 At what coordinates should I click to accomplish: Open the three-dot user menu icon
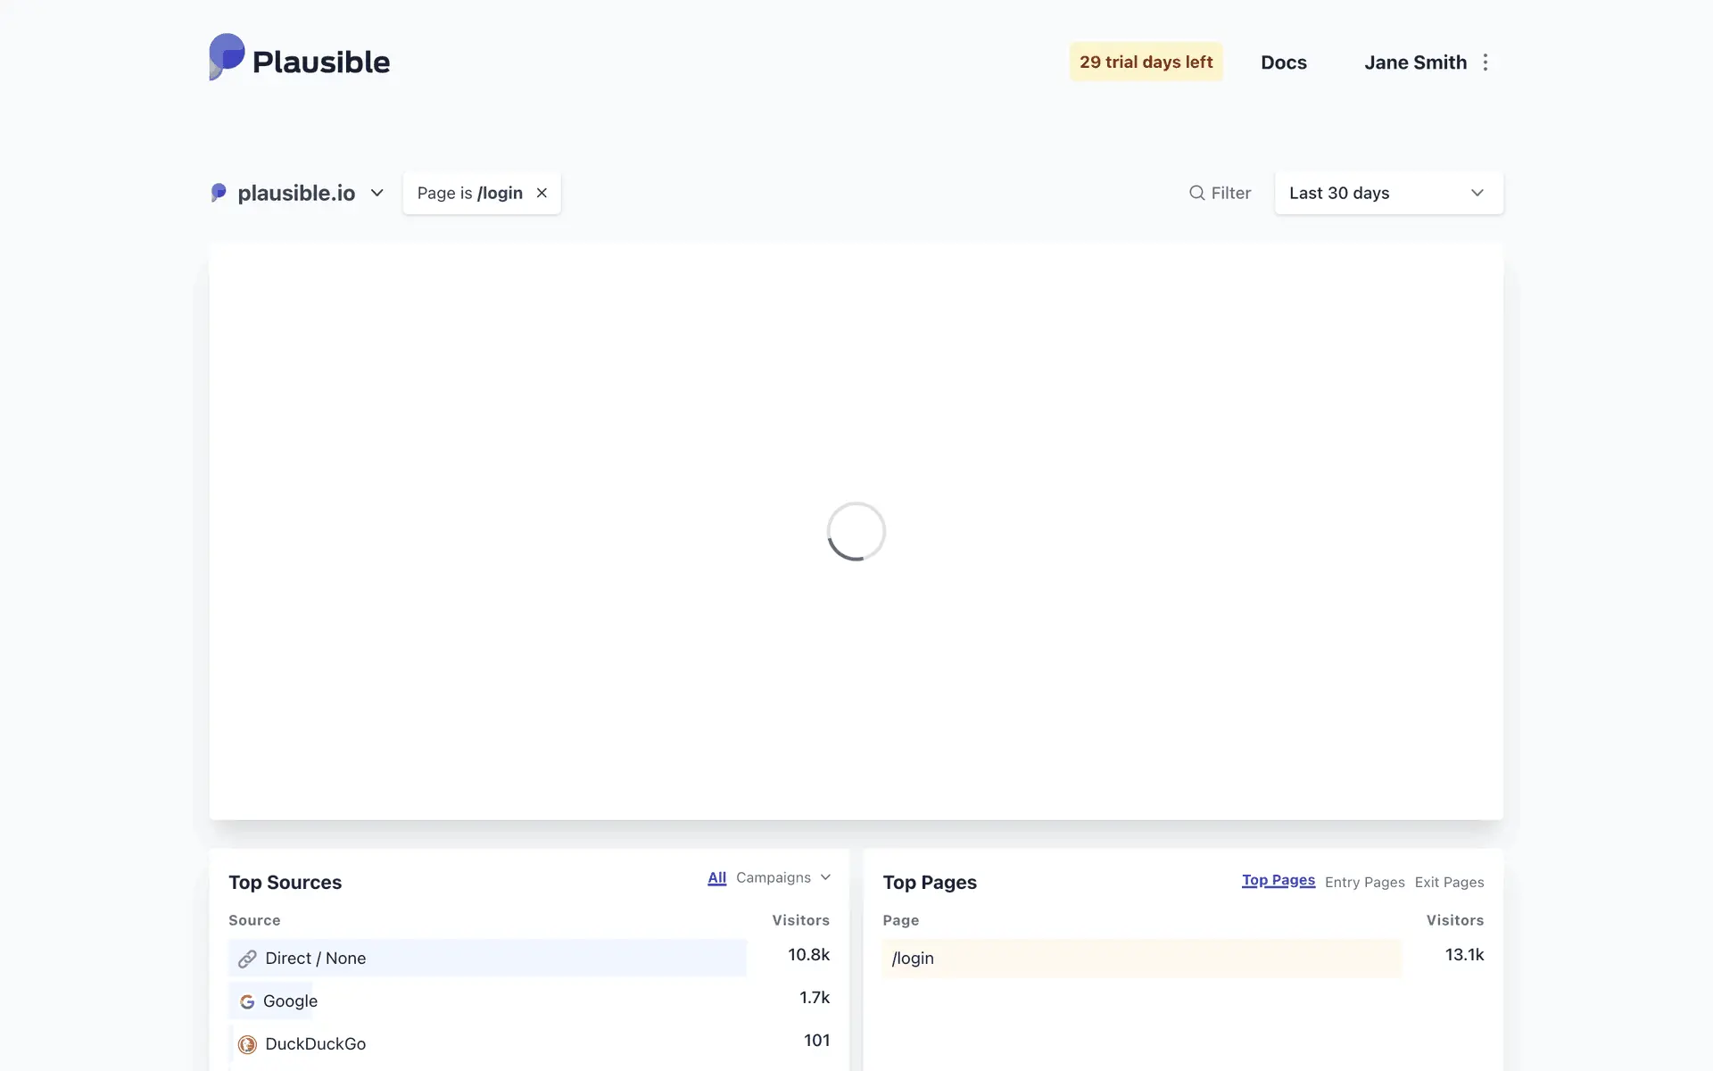tap(1485, 62)
